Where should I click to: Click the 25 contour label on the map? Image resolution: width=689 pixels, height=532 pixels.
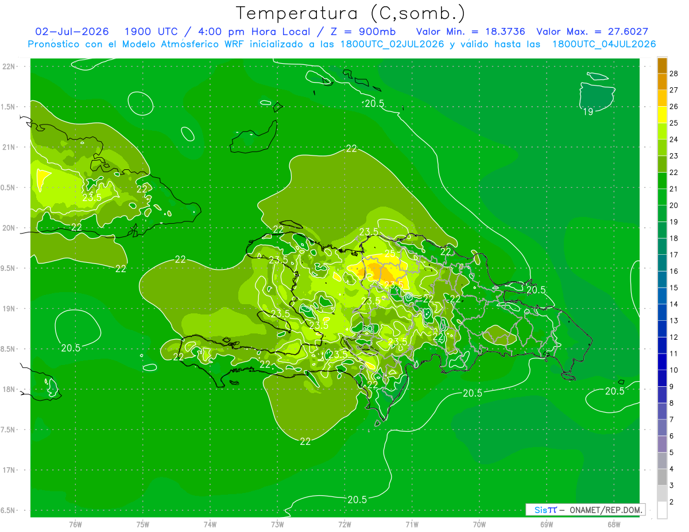coord(389,254)
